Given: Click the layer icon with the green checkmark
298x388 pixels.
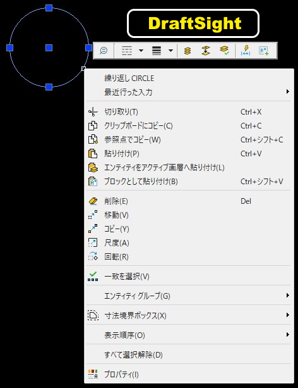Looking at the screenshot, I should point(224,50).
